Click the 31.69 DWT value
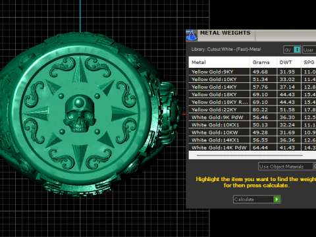 click(287, 132)
